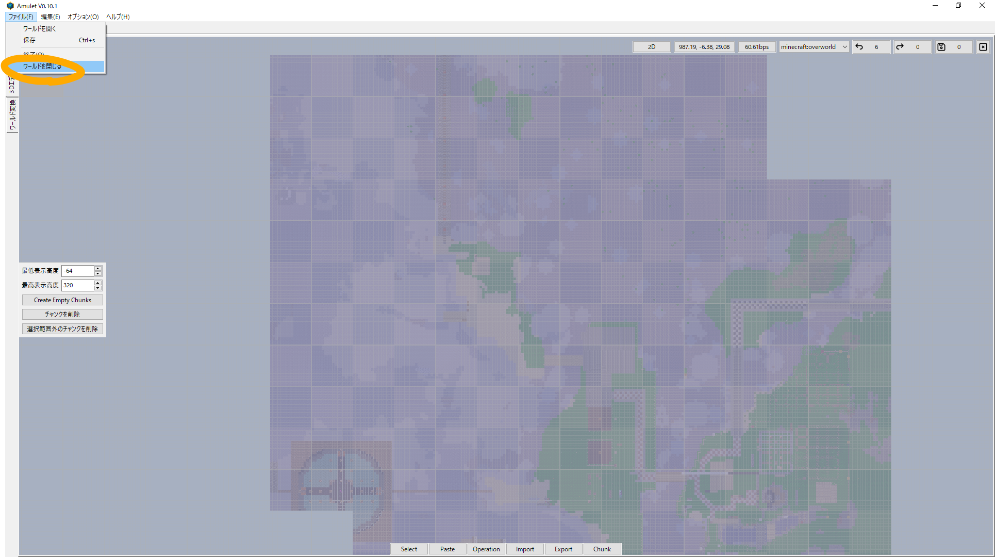Click the redo arrow button
Image resolution: width=995 pixels, height=557 pixels.
tap(900, 47)
